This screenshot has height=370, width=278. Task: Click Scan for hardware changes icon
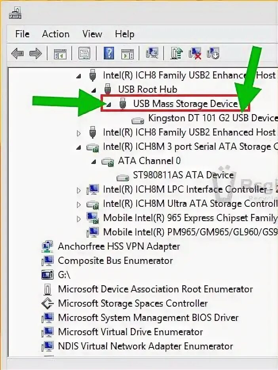tap(152, 53)
